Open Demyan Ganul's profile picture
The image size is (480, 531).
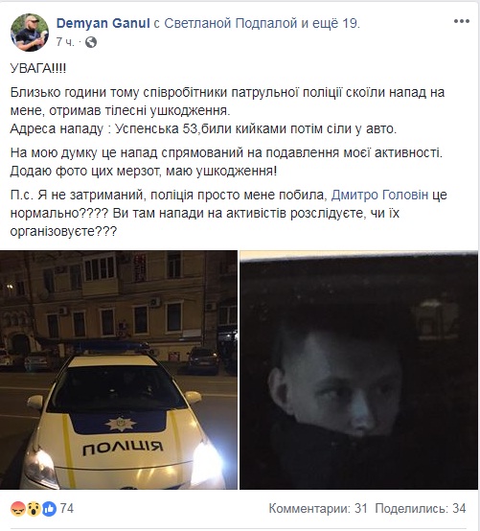pos(30,33)
